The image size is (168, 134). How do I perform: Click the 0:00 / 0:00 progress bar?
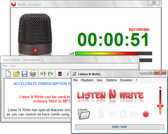click(119, 127)
